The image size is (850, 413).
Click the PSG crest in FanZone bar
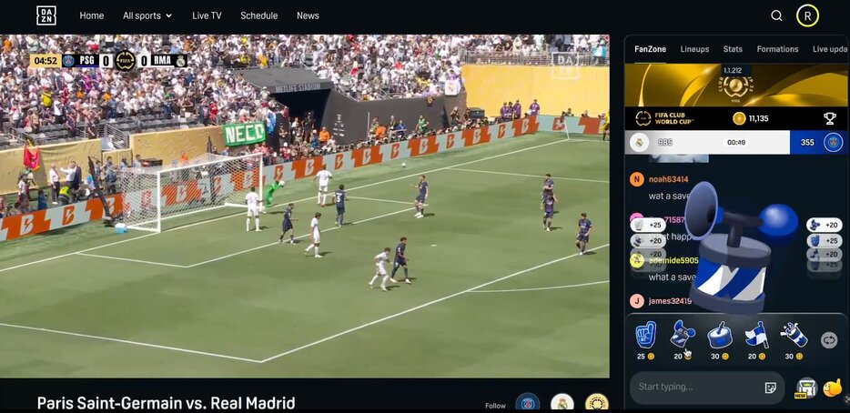pos(833,143)
